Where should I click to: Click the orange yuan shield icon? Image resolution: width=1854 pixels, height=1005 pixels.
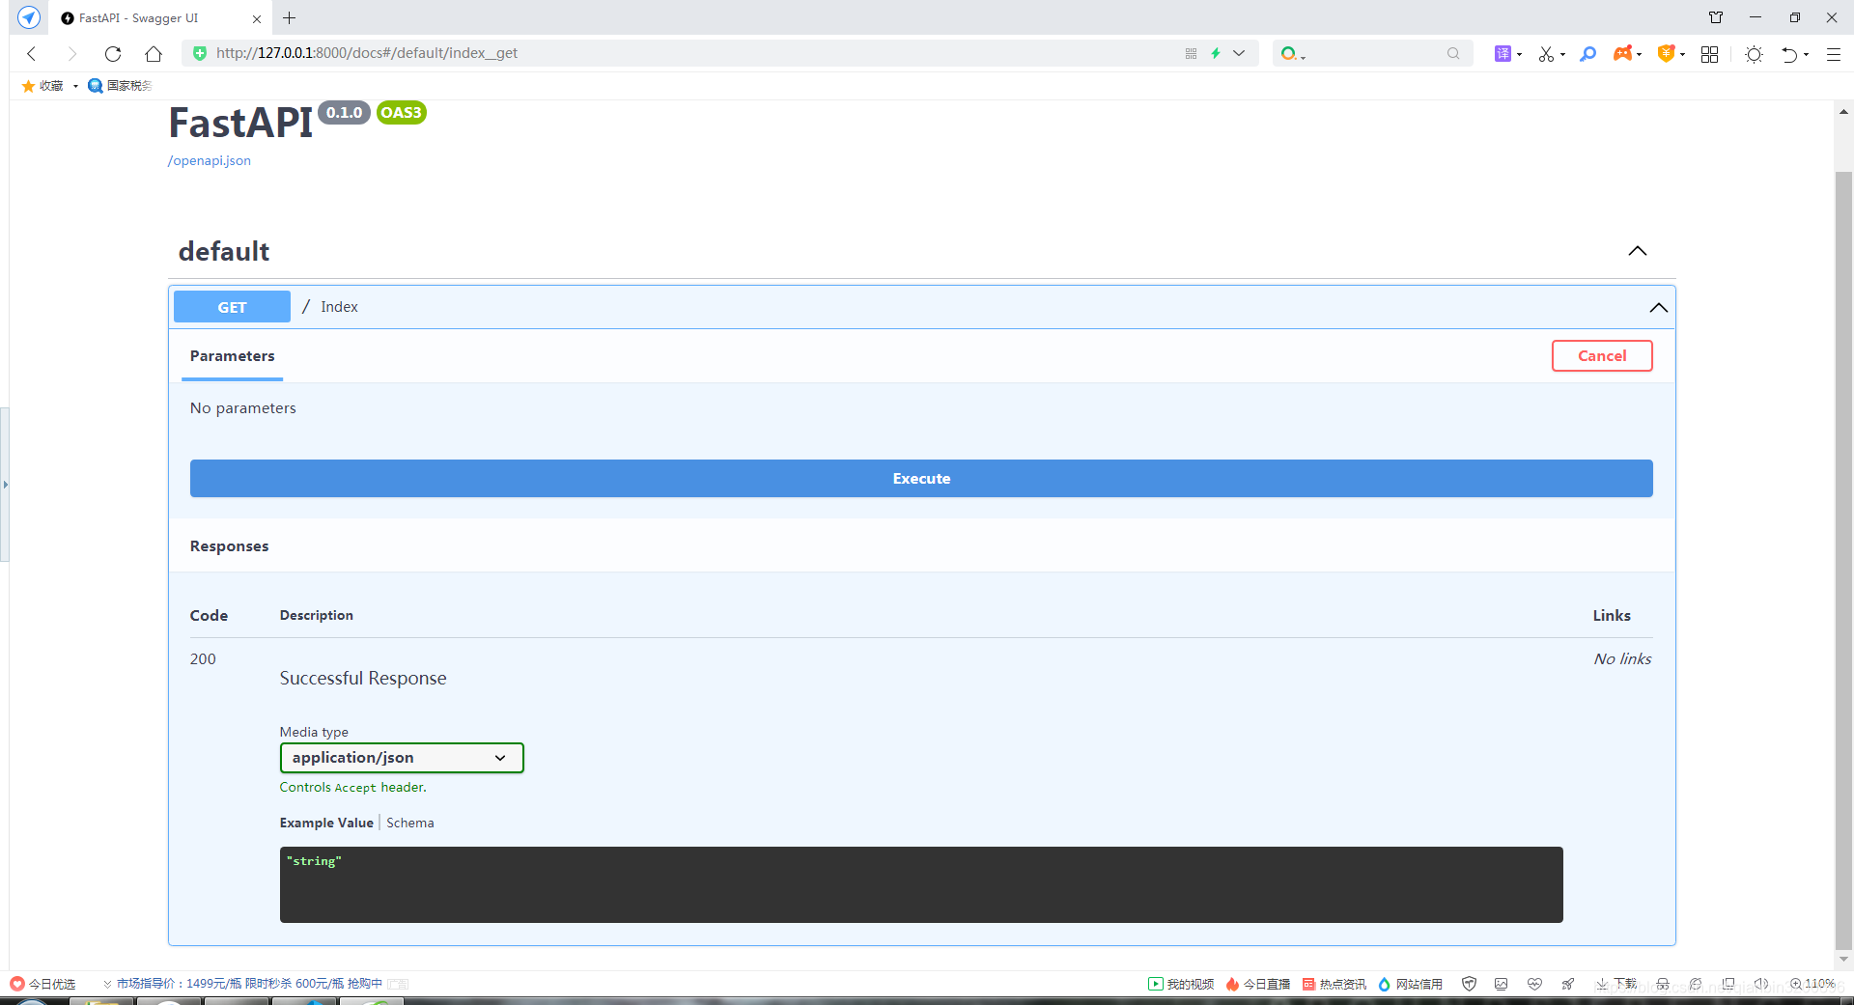[x=1667, y=54]
